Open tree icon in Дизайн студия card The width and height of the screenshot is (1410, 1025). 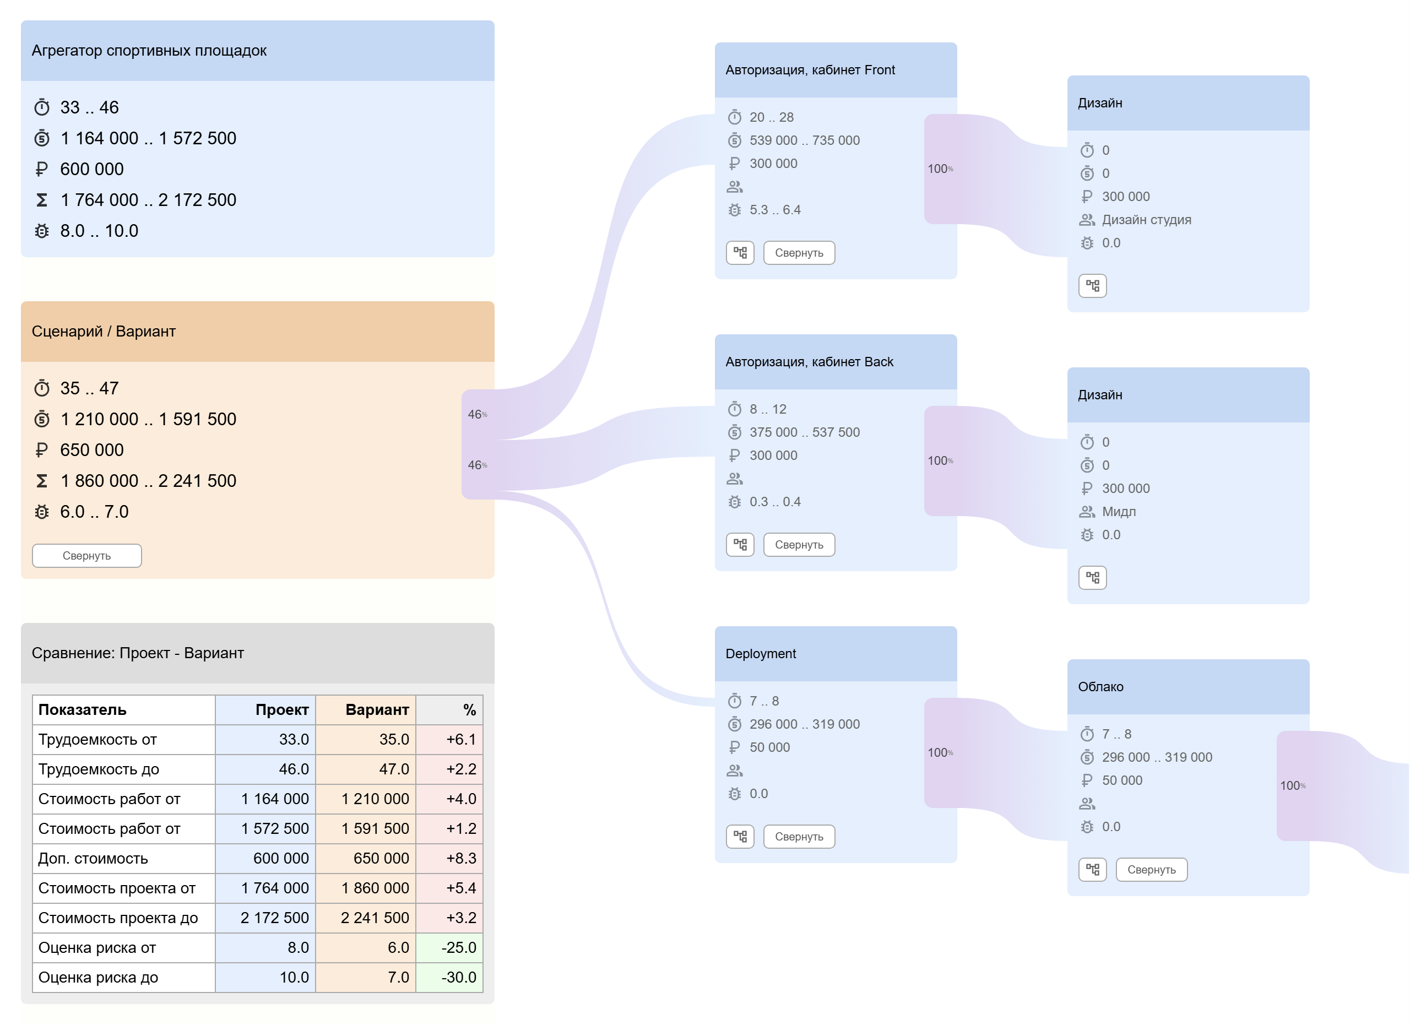pos(1092,286)
